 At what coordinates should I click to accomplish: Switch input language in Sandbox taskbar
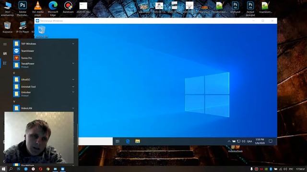[x=249, y=141]
